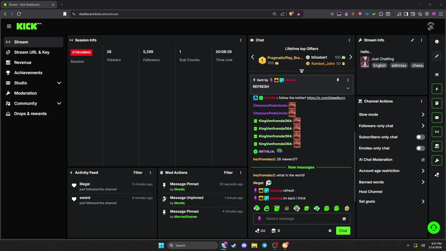This screenshot has width=446, height=251.
Task: Click the Kick logo
Action: (29, 26)
